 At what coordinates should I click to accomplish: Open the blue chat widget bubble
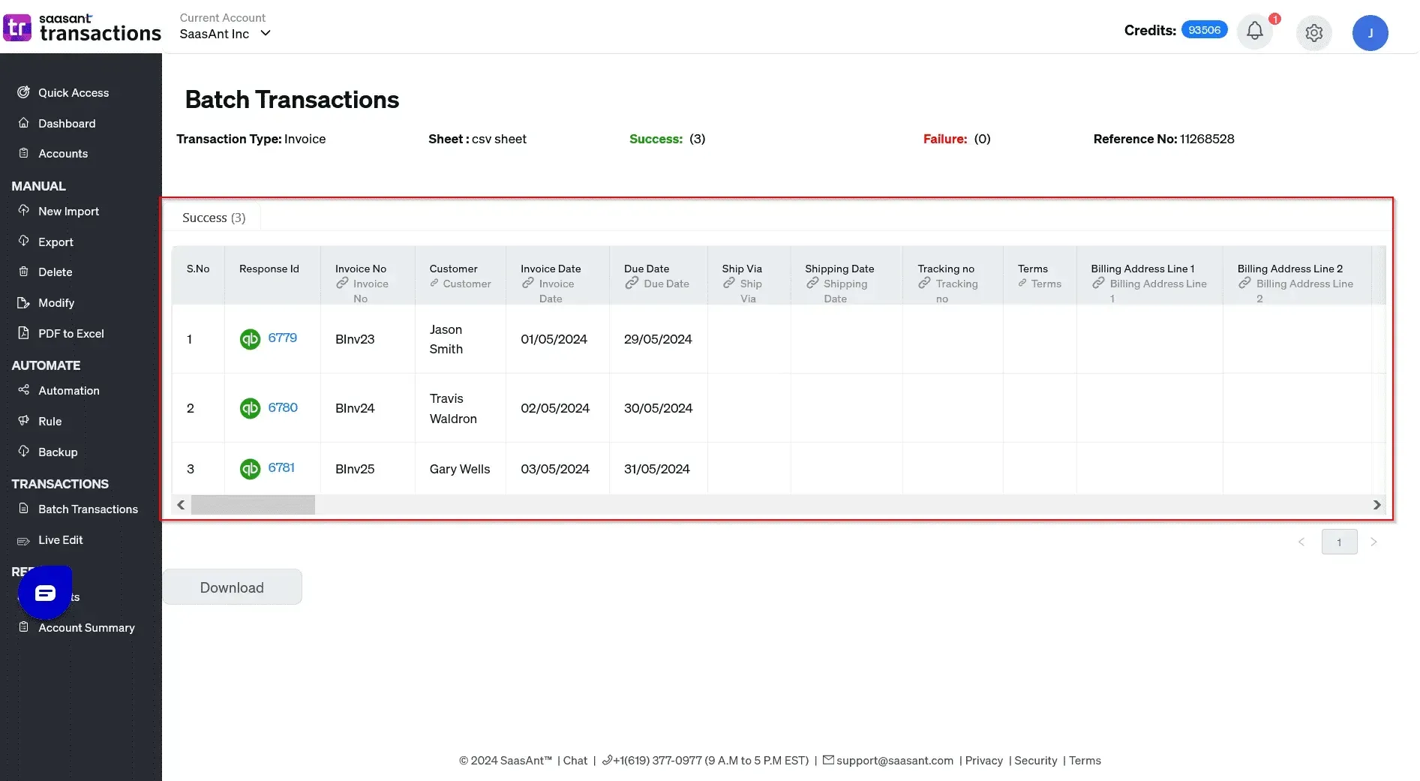pyautogui.click(x=45, y=593)
